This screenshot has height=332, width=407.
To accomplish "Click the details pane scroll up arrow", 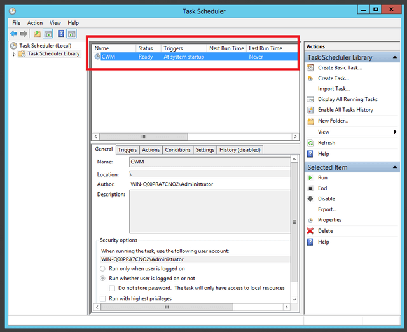I will pyautogui.click(x=294, y=159).
